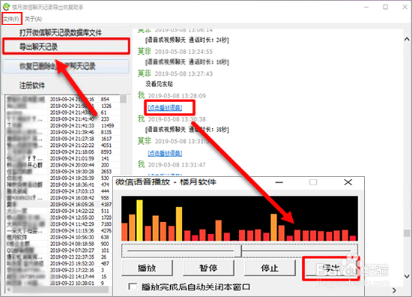Select row dated 2019-09-24 18:36:41
Viewport: 412px width, 297px height.
pyautogui.click(x=59, y=185)
